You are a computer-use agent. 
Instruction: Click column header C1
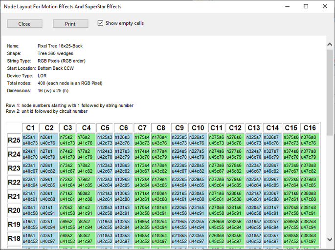click(x=30, y=128)
